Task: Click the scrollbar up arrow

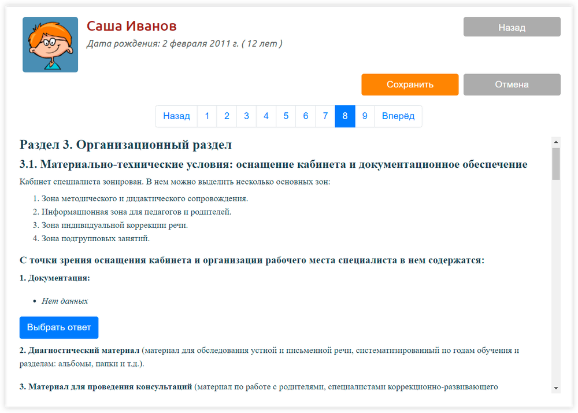Action: point(556,141)
